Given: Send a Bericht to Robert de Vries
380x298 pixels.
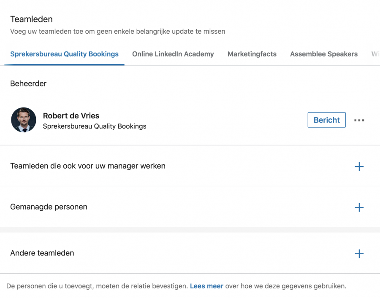Looking at the screenshot, I should coord(327,120).
